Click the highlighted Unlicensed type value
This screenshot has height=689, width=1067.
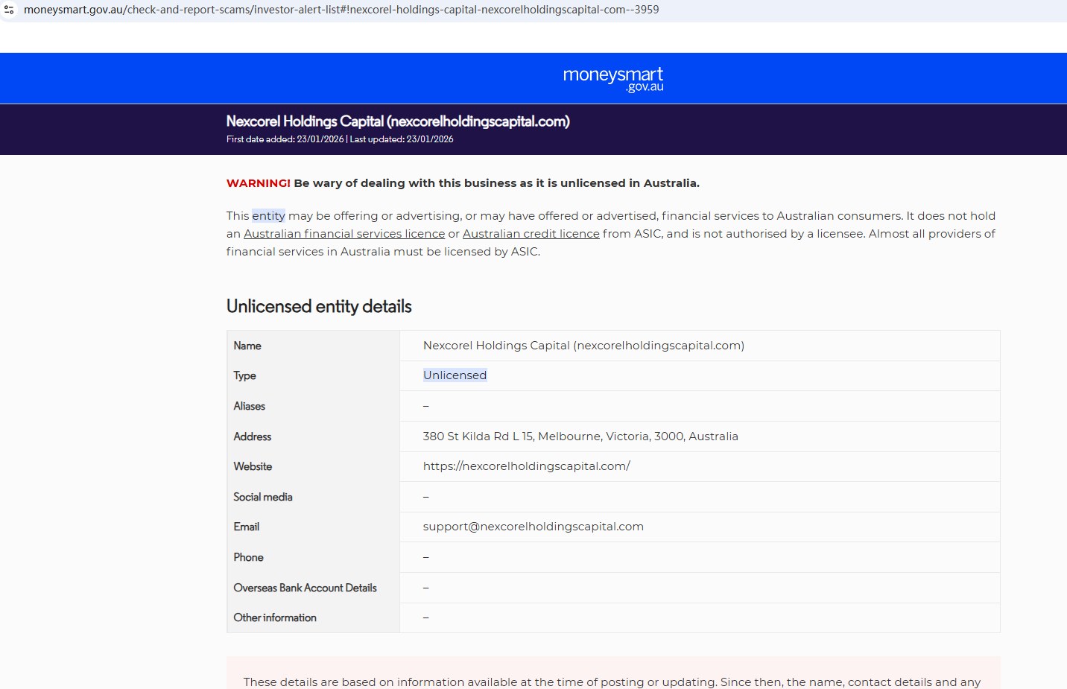coord(455,375)
